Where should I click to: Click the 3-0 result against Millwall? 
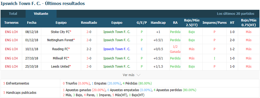pyautogui.click(x=89, y=58)
